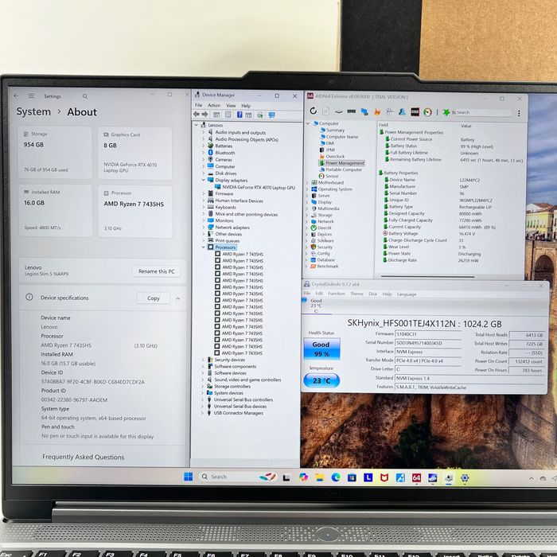Click Frequently Asked Questions heading
This screenshot has height=557, width=557.
click(83, 458)
